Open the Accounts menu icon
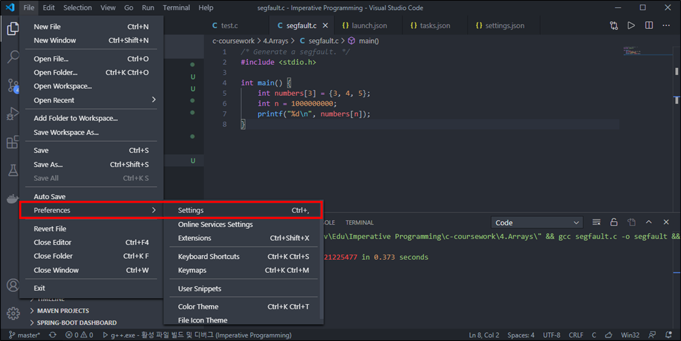This screenshot has width=681, height=341. point(13,285)
